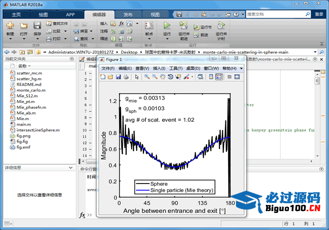Select fig.emf in file list
This screenshot has height=230, width=329.
[x=23, y=147]
